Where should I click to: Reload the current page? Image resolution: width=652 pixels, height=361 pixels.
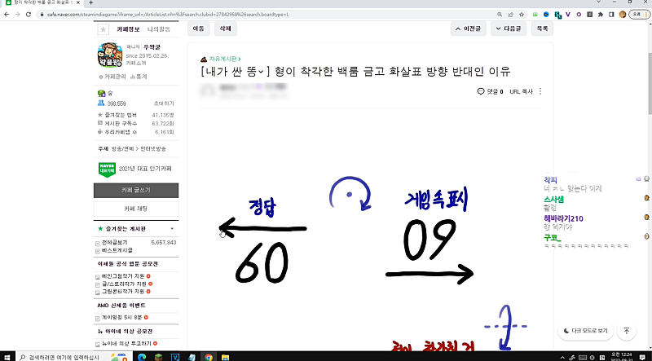[29, 14]
